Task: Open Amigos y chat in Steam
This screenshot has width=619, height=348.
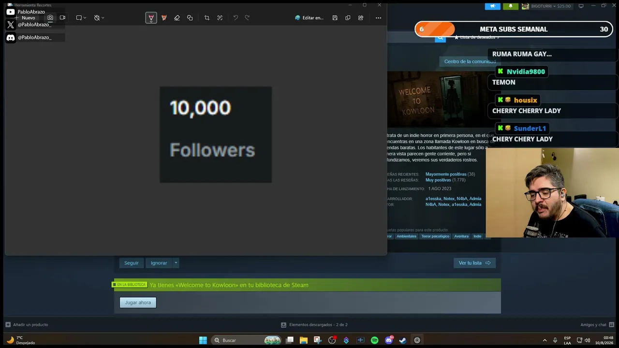Action: coord(597,325)
